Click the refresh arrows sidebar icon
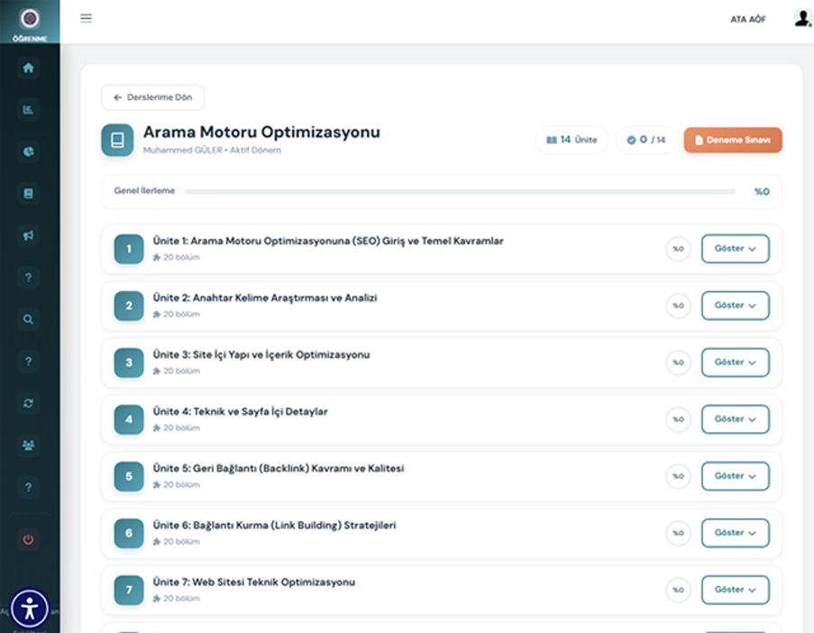The width and height of the screenshot is (814, 633). (x=29, y=403)
